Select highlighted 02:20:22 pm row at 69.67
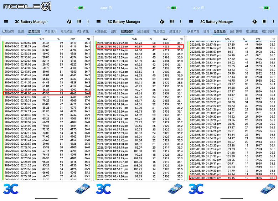This screenshot has height=201, width=278. click(140, 47)
